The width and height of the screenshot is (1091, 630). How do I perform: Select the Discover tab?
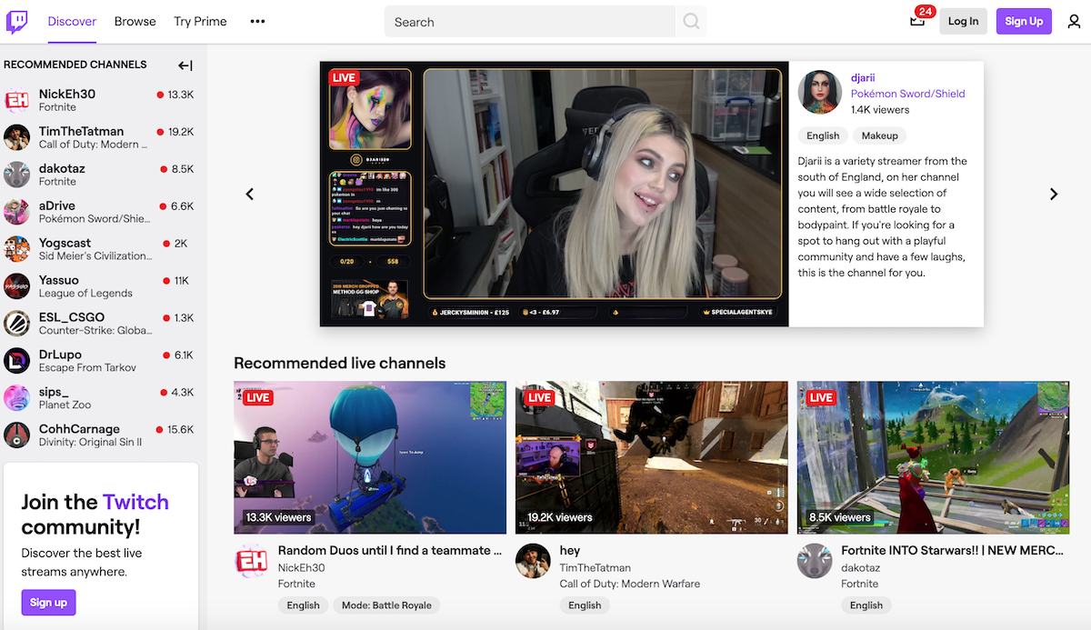point(72,21)
